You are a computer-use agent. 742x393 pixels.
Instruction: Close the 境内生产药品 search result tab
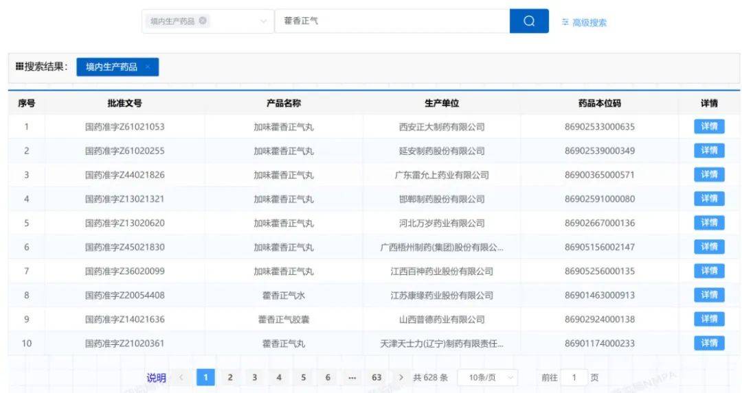(148, 67)
